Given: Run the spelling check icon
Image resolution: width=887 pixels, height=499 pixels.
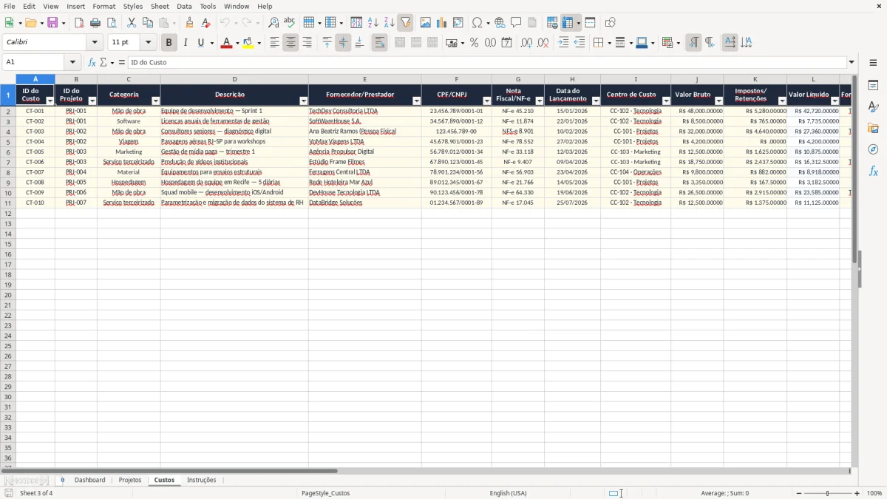Looking at the screenshot, I should coord(290,23).
